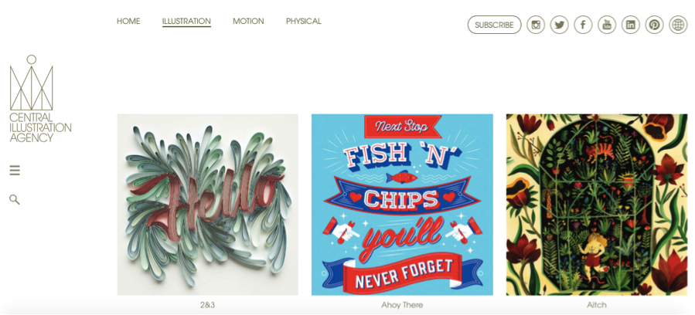The height and width of the screenshot is (315, 695).
Task: Open the Motion menu item
Action: tap(248, 22)
